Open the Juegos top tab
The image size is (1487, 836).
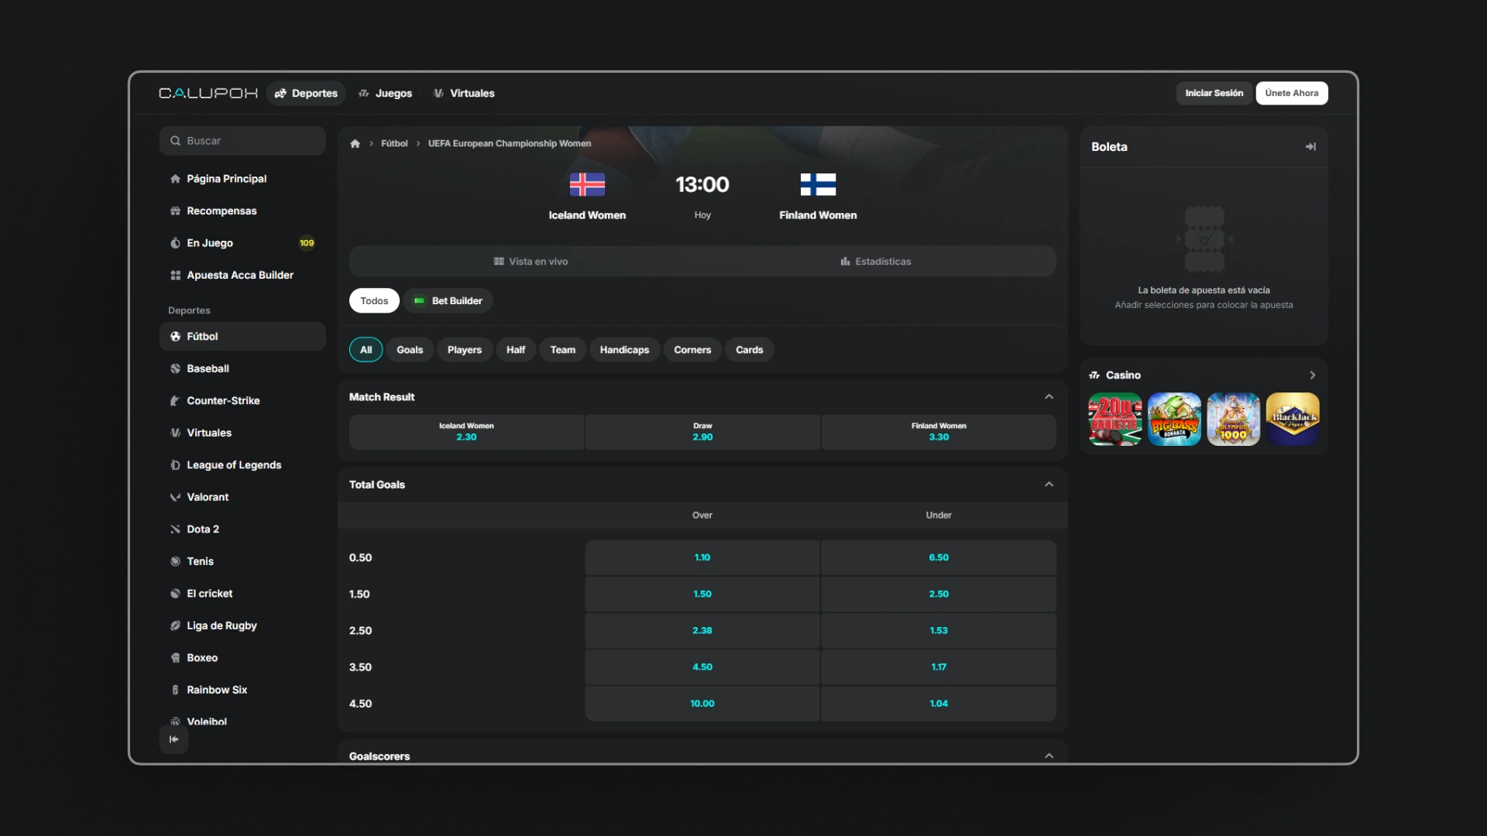tap(385, 93)
